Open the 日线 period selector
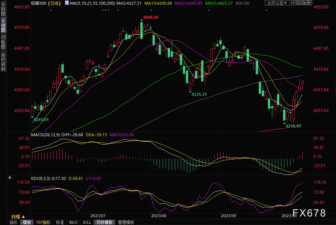 [18, 217]
